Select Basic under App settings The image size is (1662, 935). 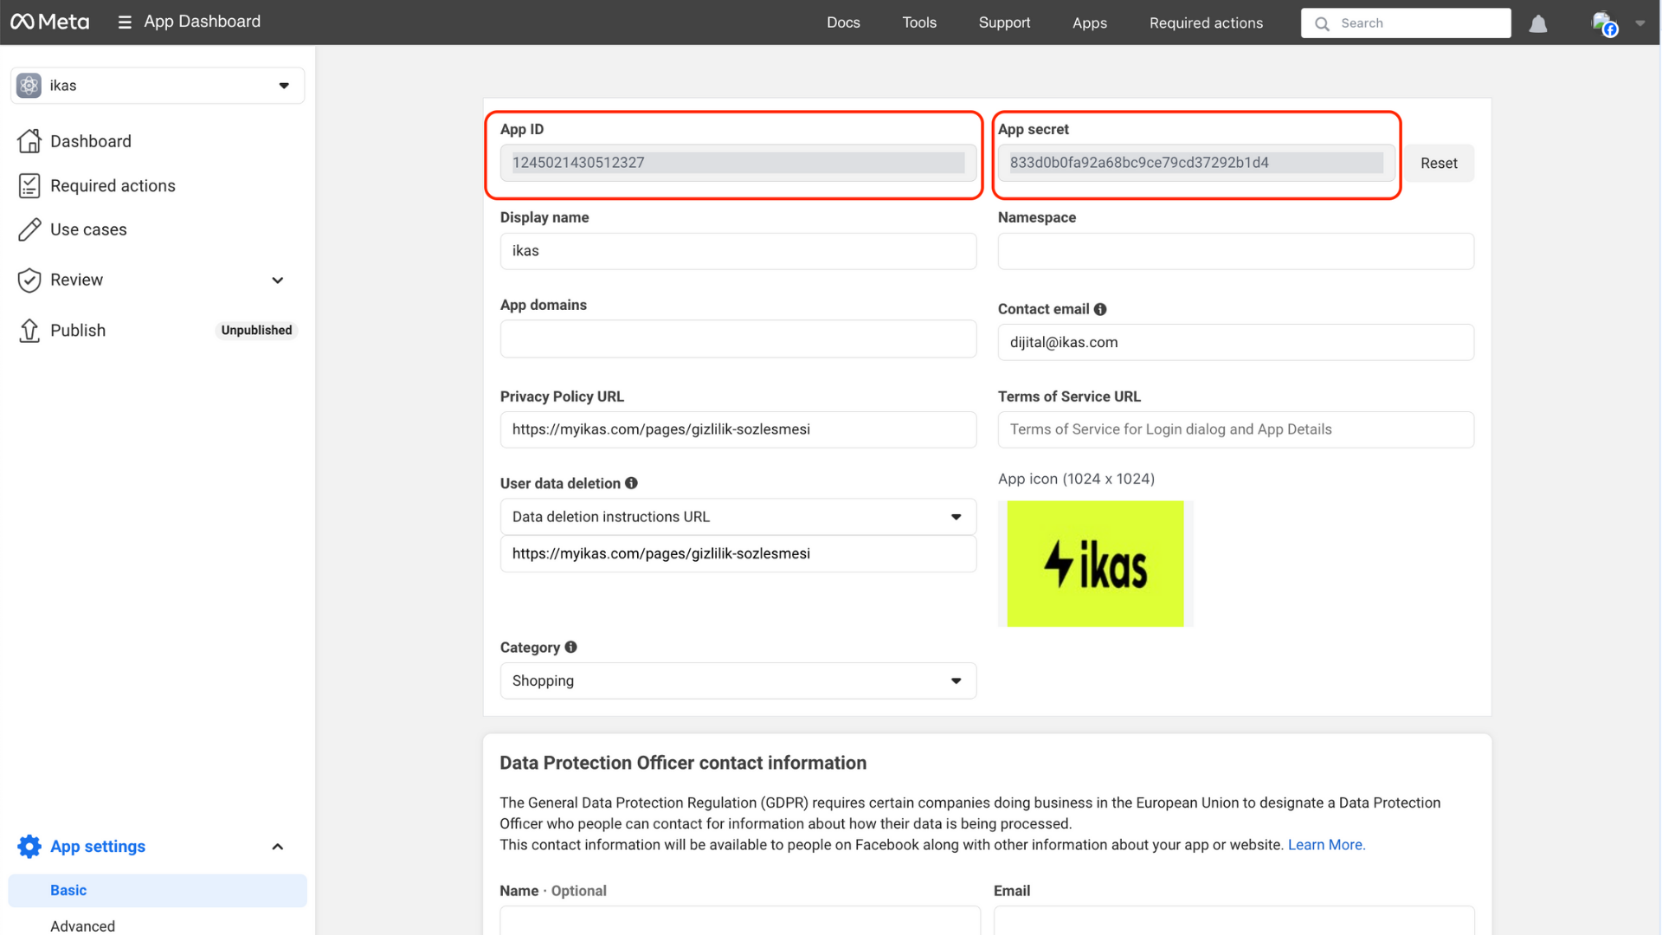(158, 890)
